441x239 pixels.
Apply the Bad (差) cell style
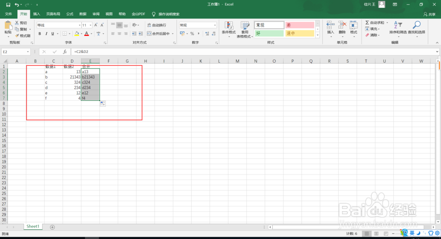click(299, 25)
